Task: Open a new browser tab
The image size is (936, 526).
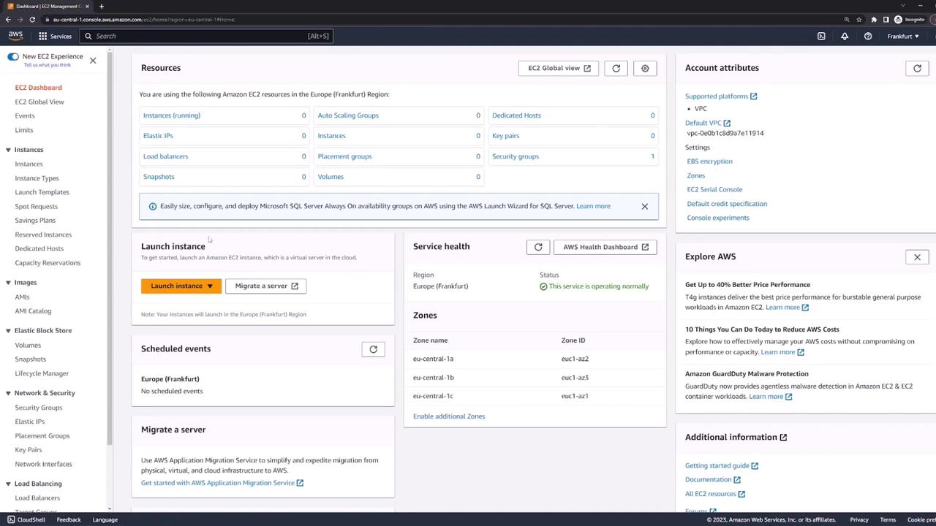Action: point(101,7)
